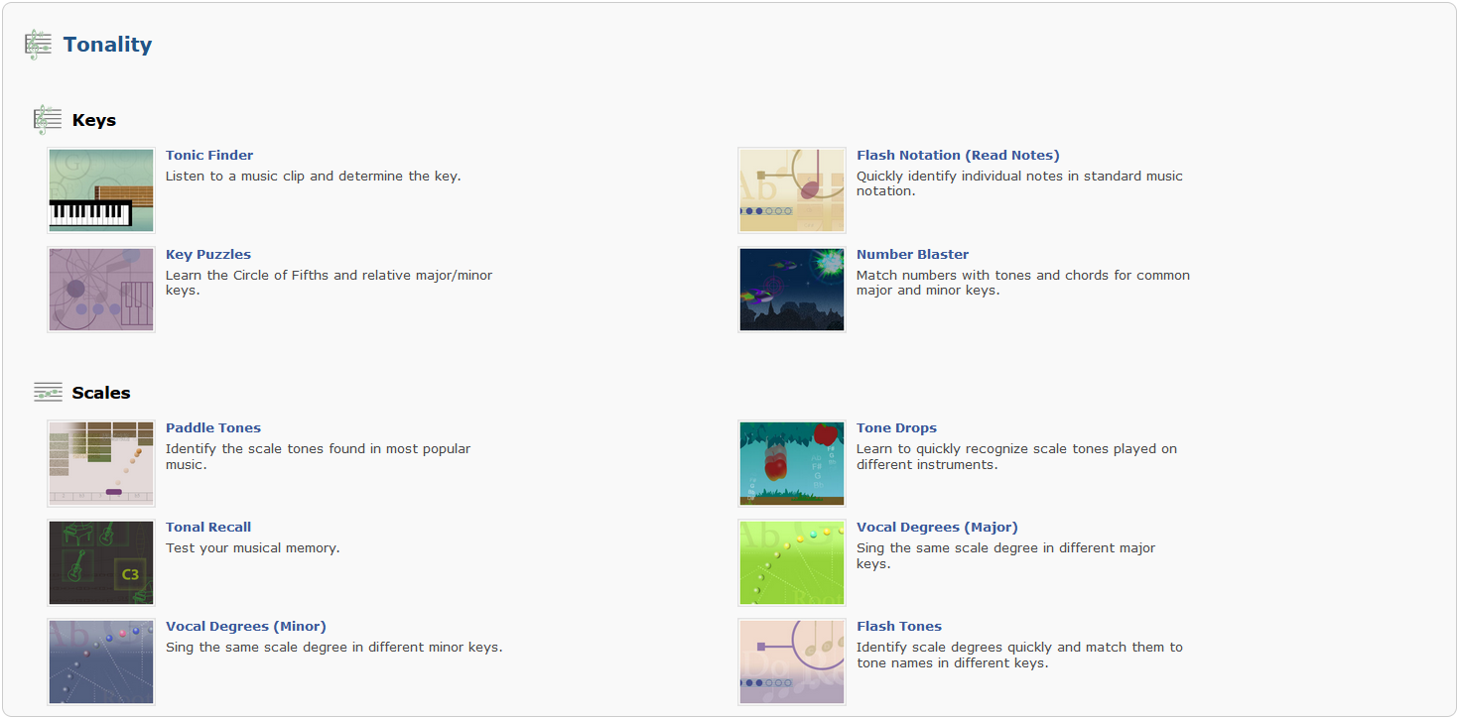Launch the Number Blaster space thumbnail
Screen dimensions: 1459x718
[792, 290]
